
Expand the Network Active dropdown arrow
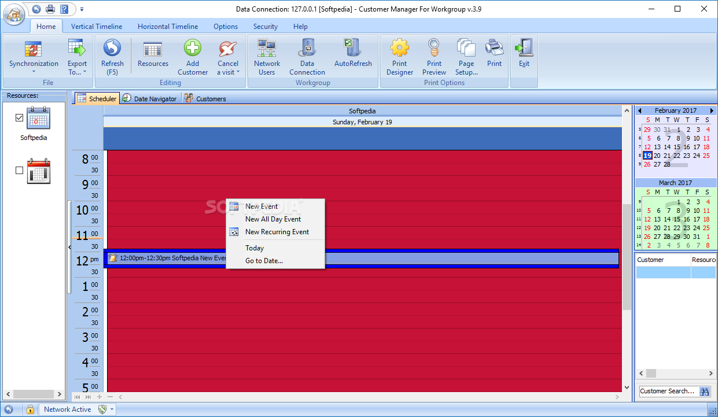coord(112,409)
